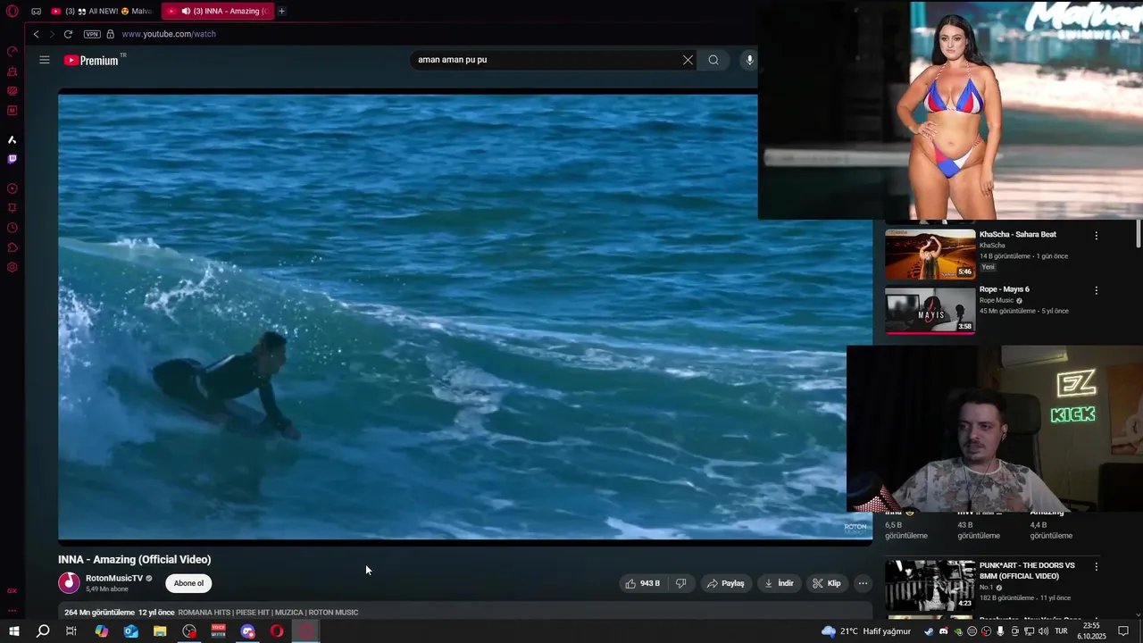
Task: Open Steam icon in system tray
Action: tap(929, 631)
